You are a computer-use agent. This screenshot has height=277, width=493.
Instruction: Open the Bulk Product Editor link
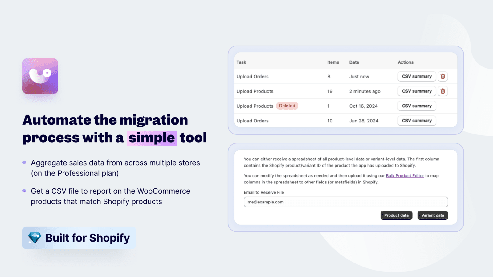pos(405,175)
